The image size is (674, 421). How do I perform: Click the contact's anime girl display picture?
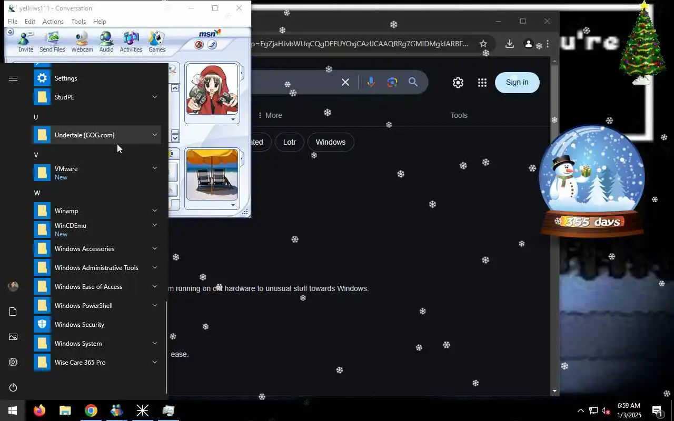point(212,89)
